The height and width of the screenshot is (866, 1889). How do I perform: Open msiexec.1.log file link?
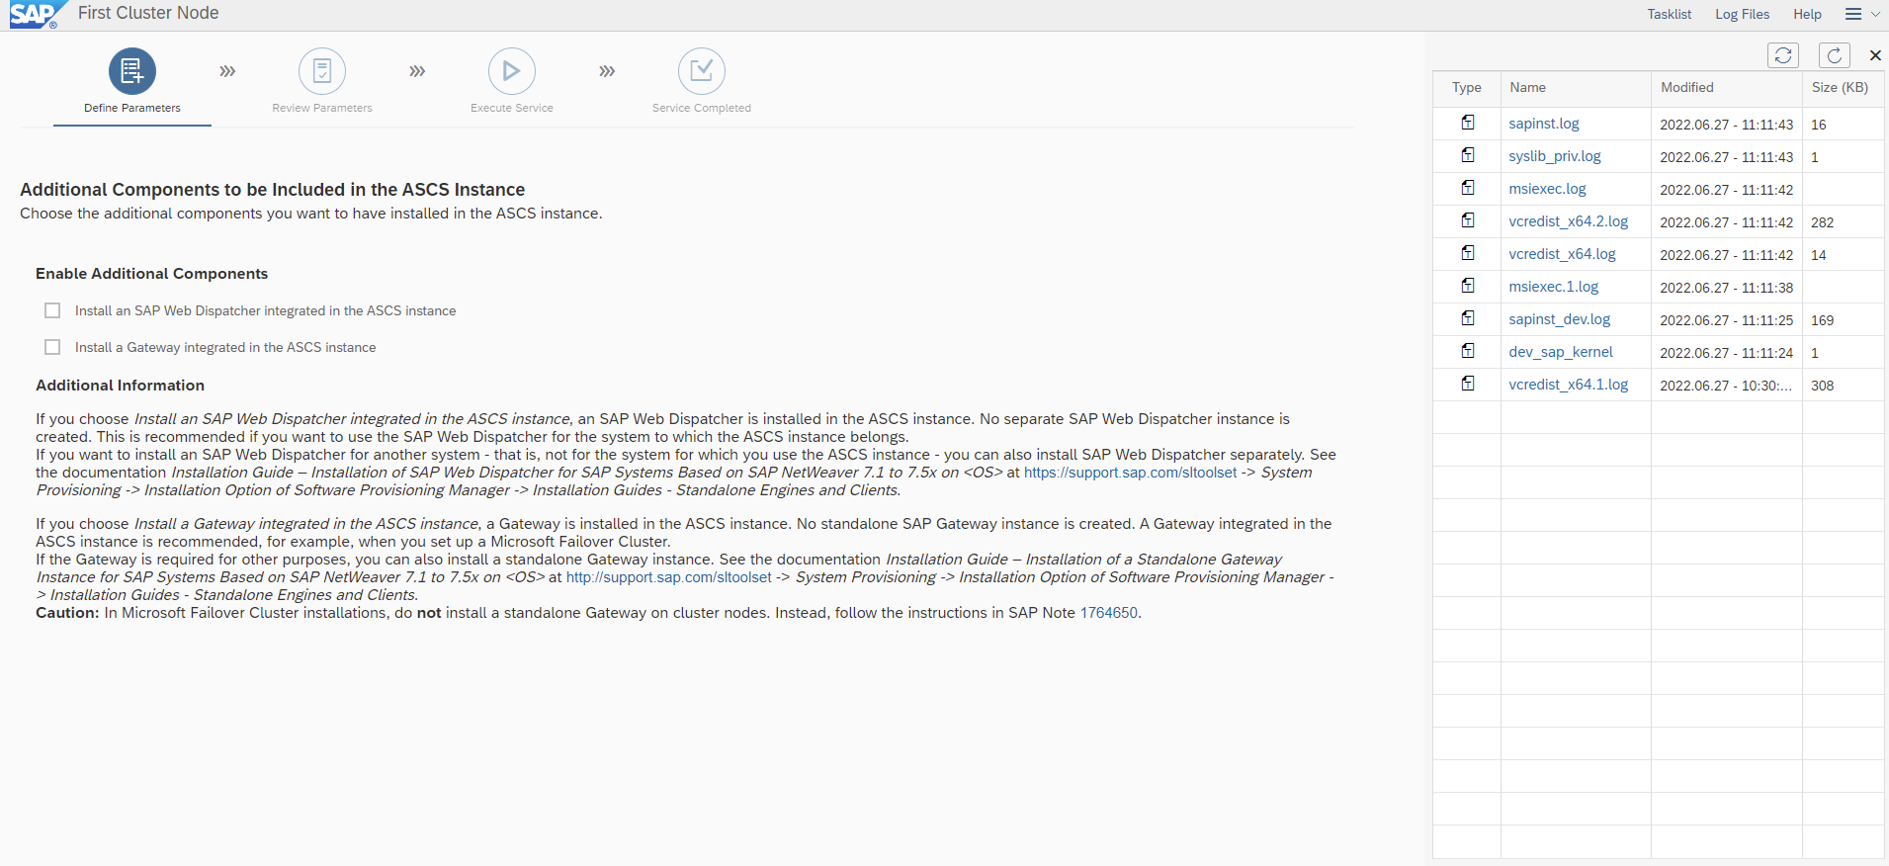[1553, 287]
